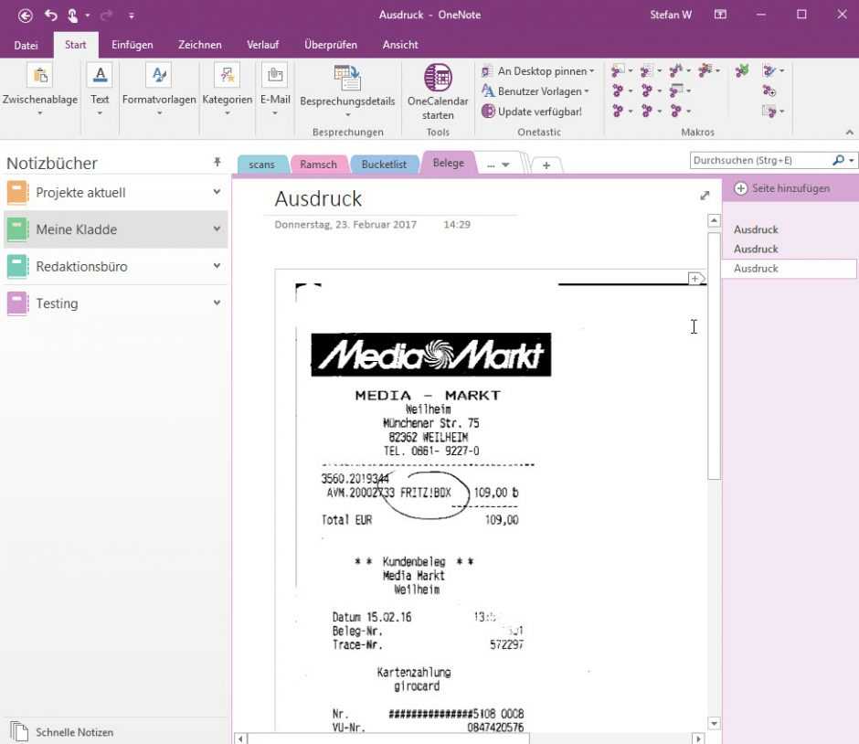Open Customize Quick Access Toolbar dropdown
This screenshot has height=744, width=859.
[x=132, y=16]
